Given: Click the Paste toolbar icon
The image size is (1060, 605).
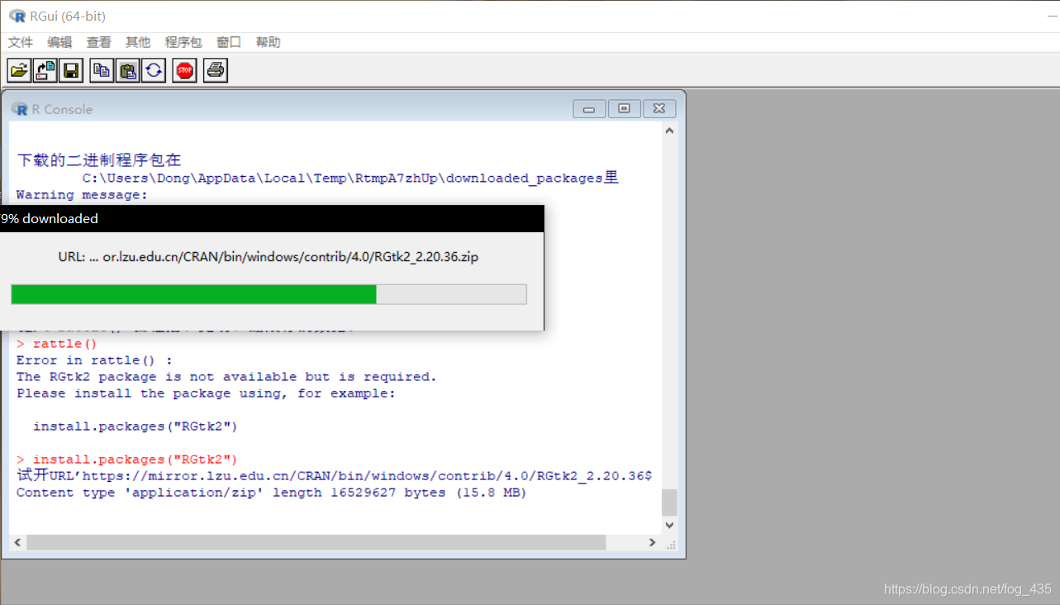Looking at the screenshot, I should point(127,70).
